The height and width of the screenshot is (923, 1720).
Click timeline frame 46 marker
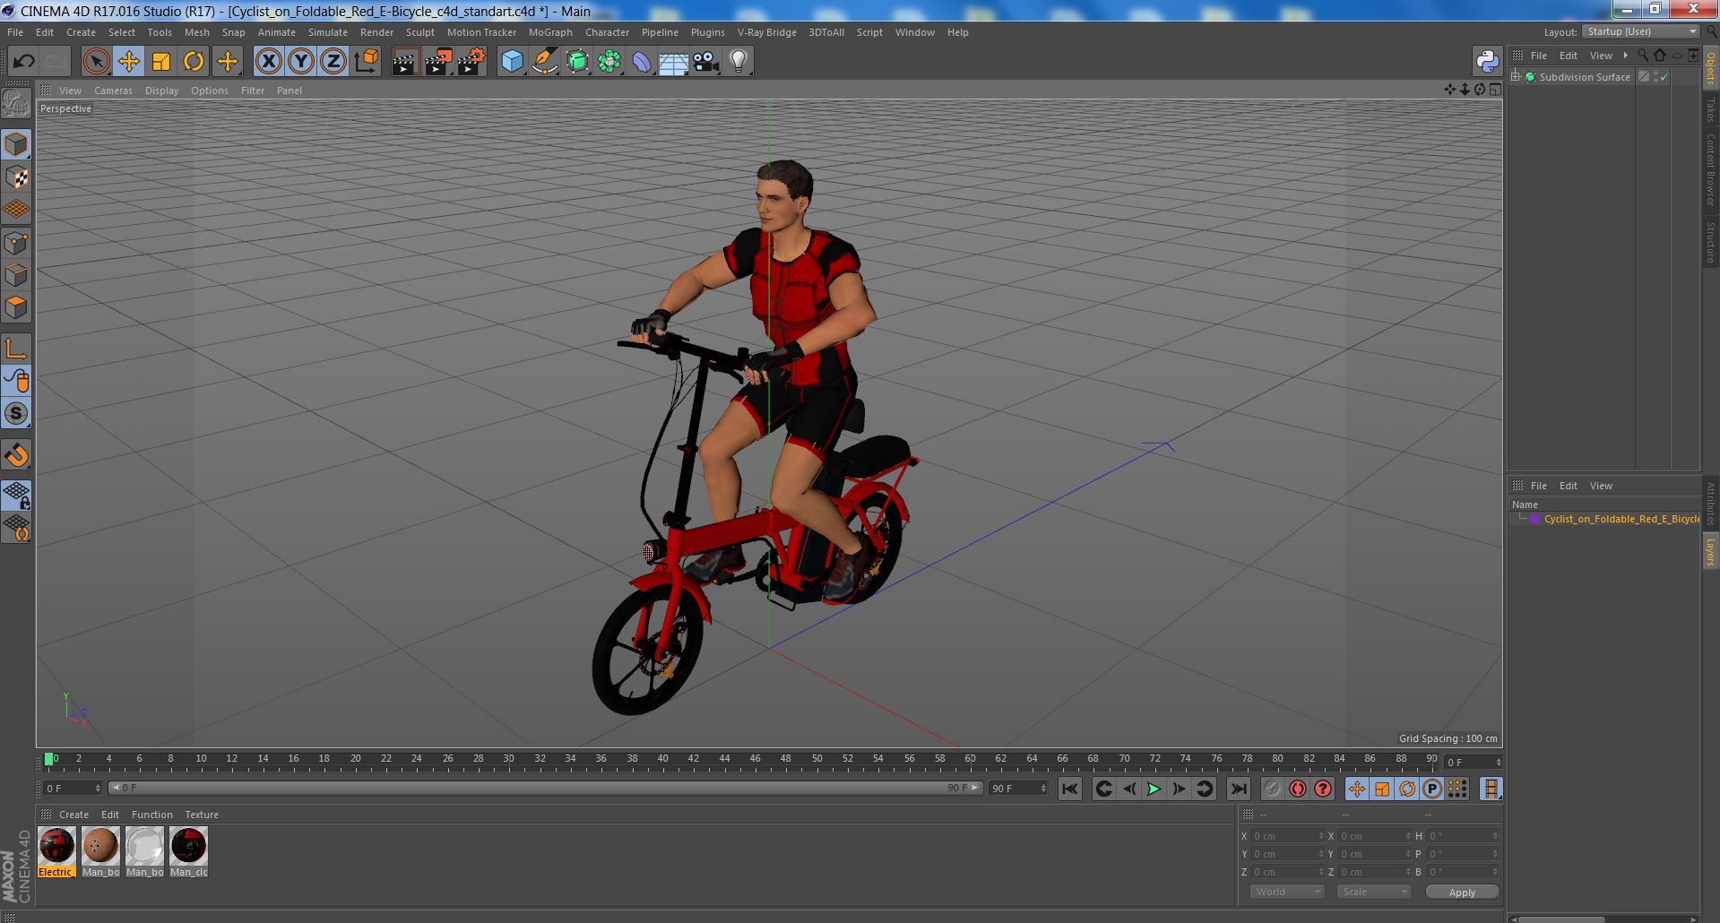(756, 761)
